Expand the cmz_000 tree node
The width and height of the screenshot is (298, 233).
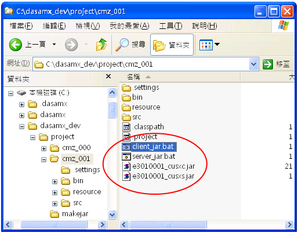pos(43,148)
